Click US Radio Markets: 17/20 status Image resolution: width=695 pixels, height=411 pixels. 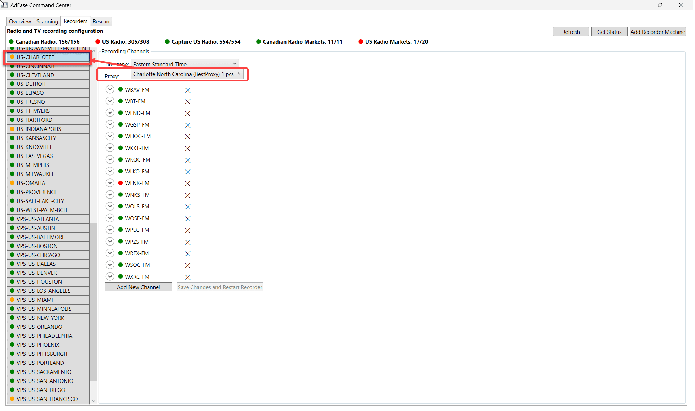[393, 42]
